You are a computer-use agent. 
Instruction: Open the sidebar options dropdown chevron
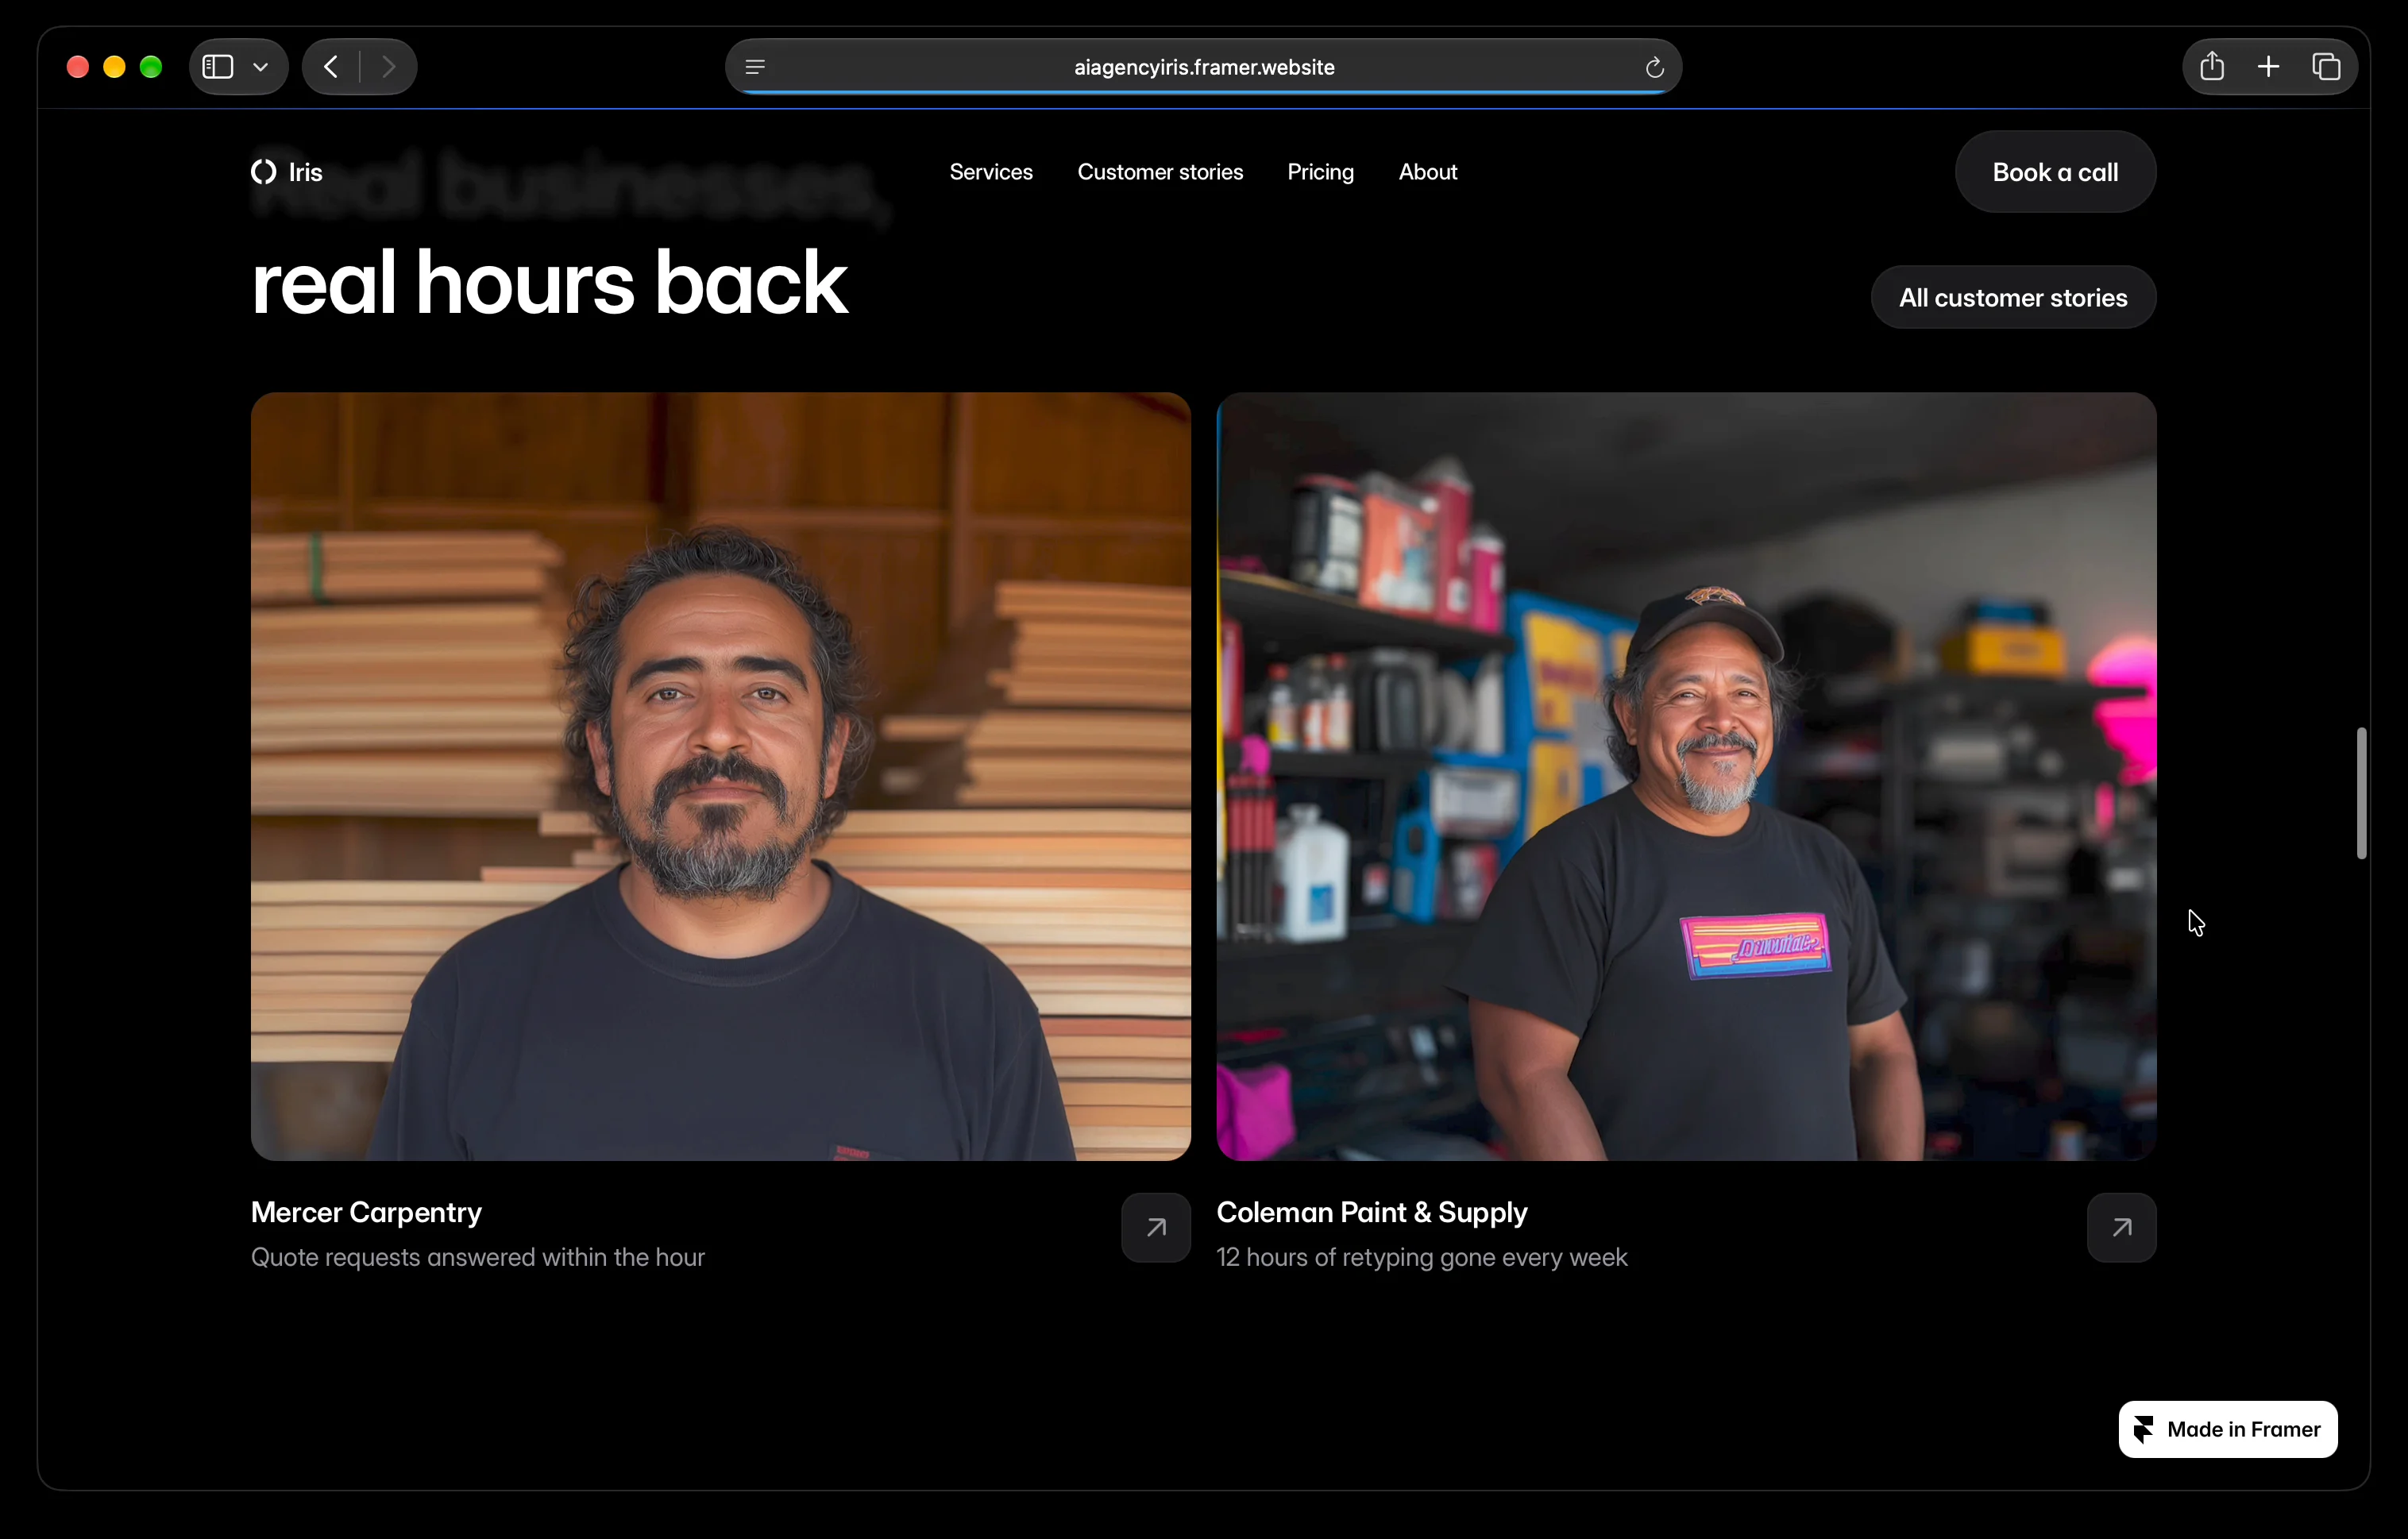(261, 67)
